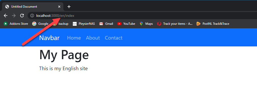Close the Untitled Document tab
This screenshot has height=101, width=257.
click(59, 7)
